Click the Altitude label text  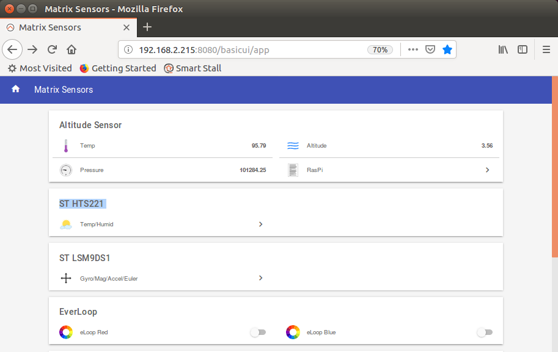pos(317,146)
